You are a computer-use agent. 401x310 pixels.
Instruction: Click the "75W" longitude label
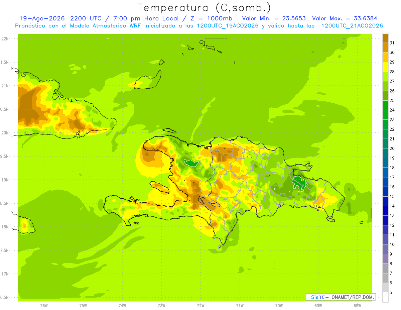click(x=83, y=305)
